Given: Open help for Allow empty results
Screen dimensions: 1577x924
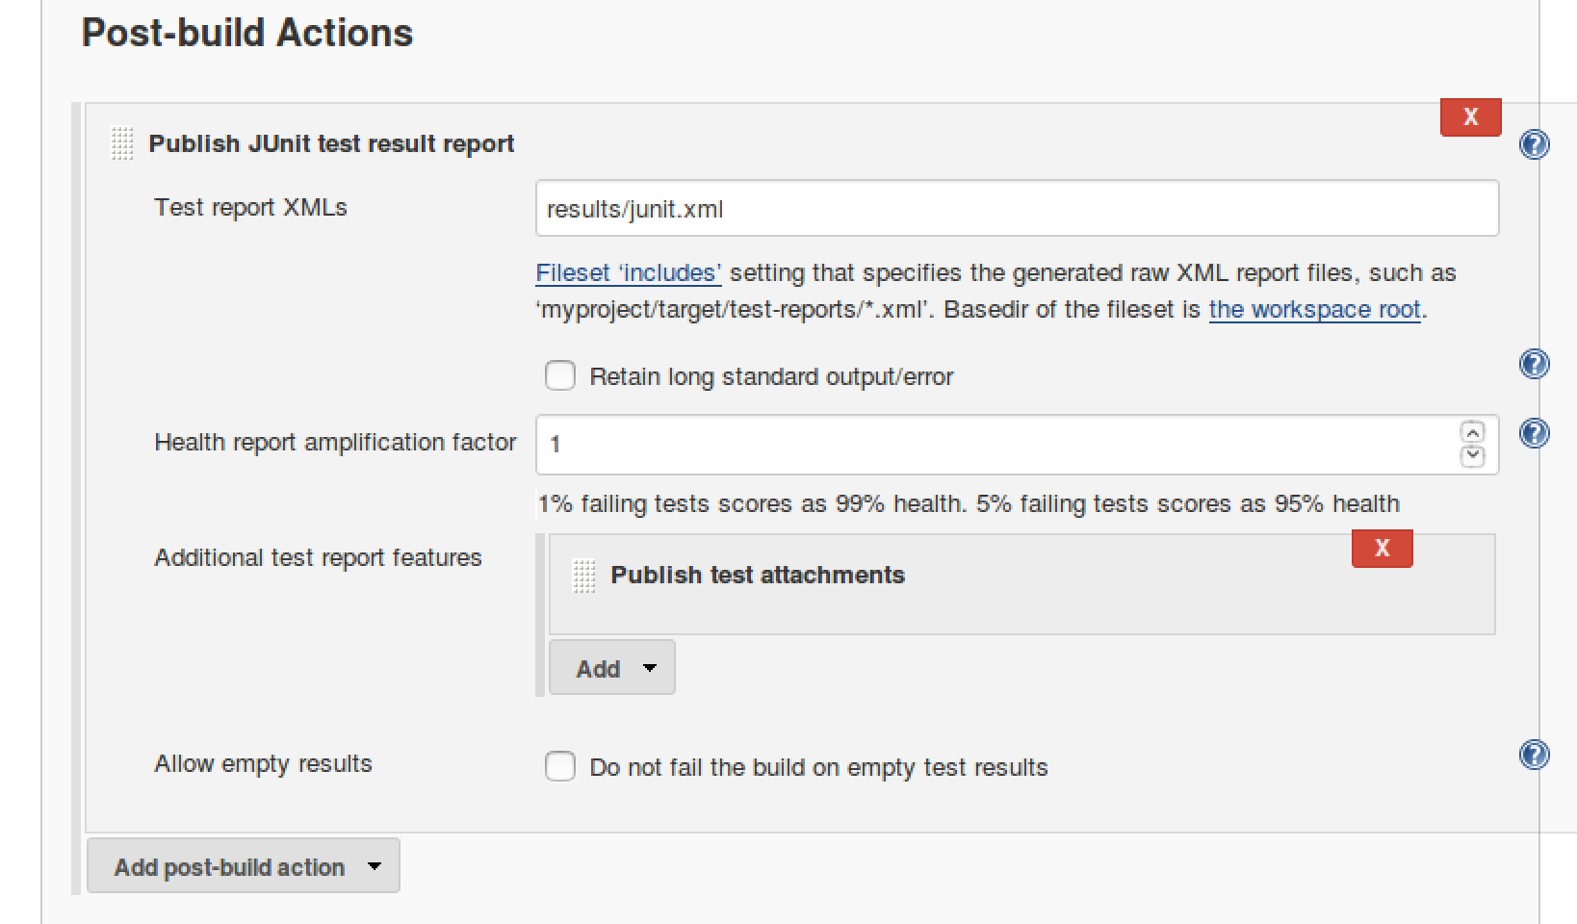Looking at the screenshot, I should (x=1534, y=755).
